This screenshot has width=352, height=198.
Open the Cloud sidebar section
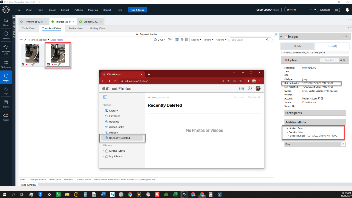pos(6,117)
